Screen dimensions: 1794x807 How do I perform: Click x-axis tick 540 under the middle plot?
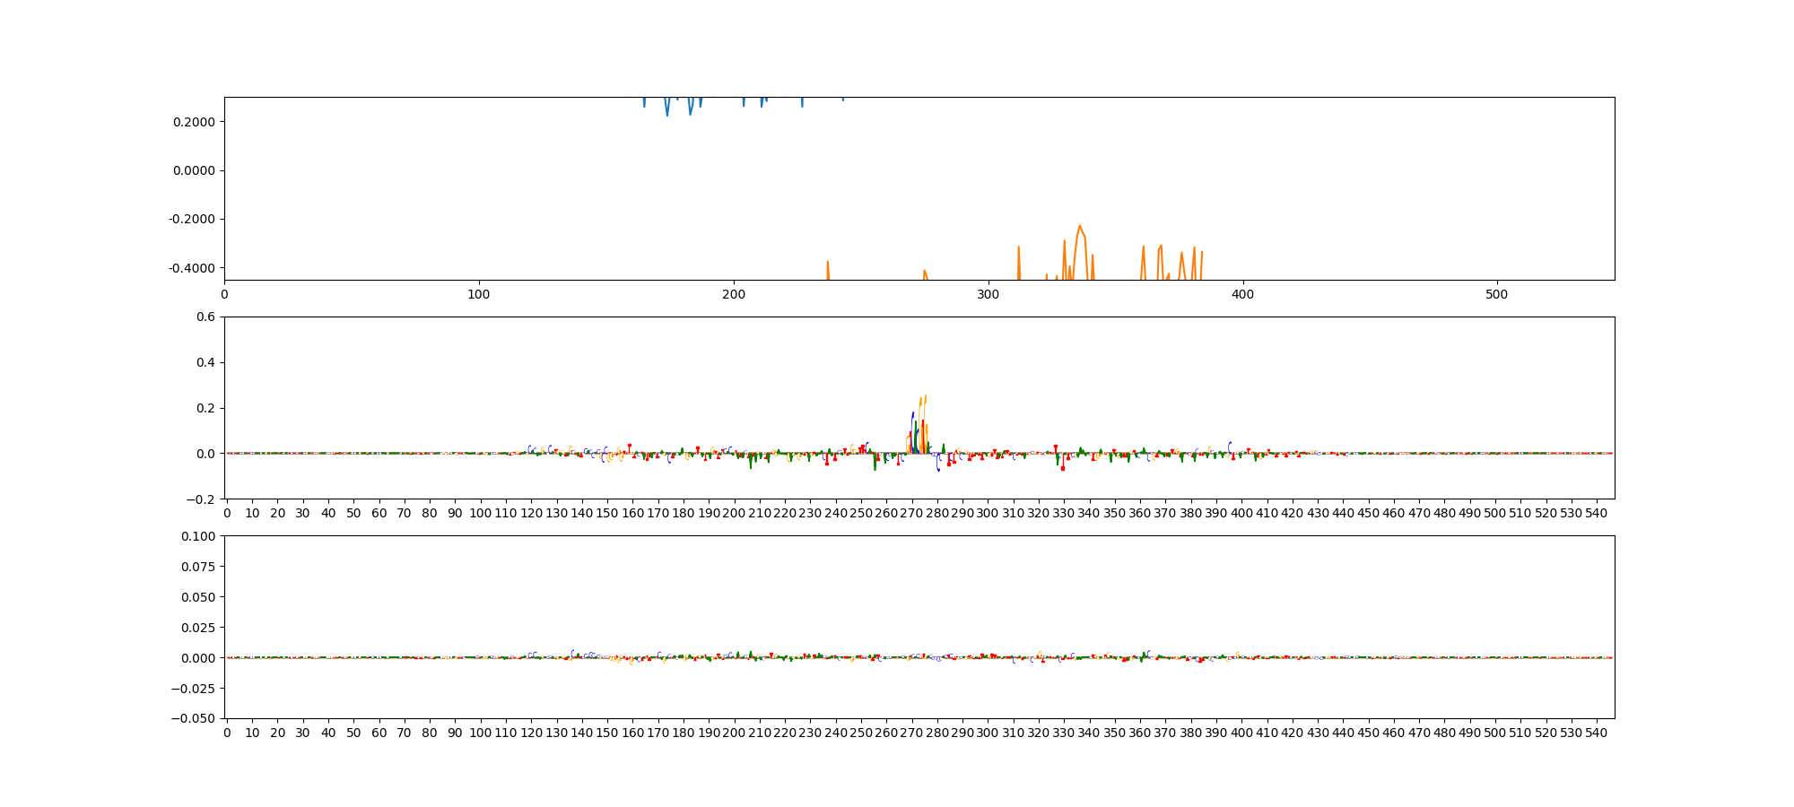1597,513
